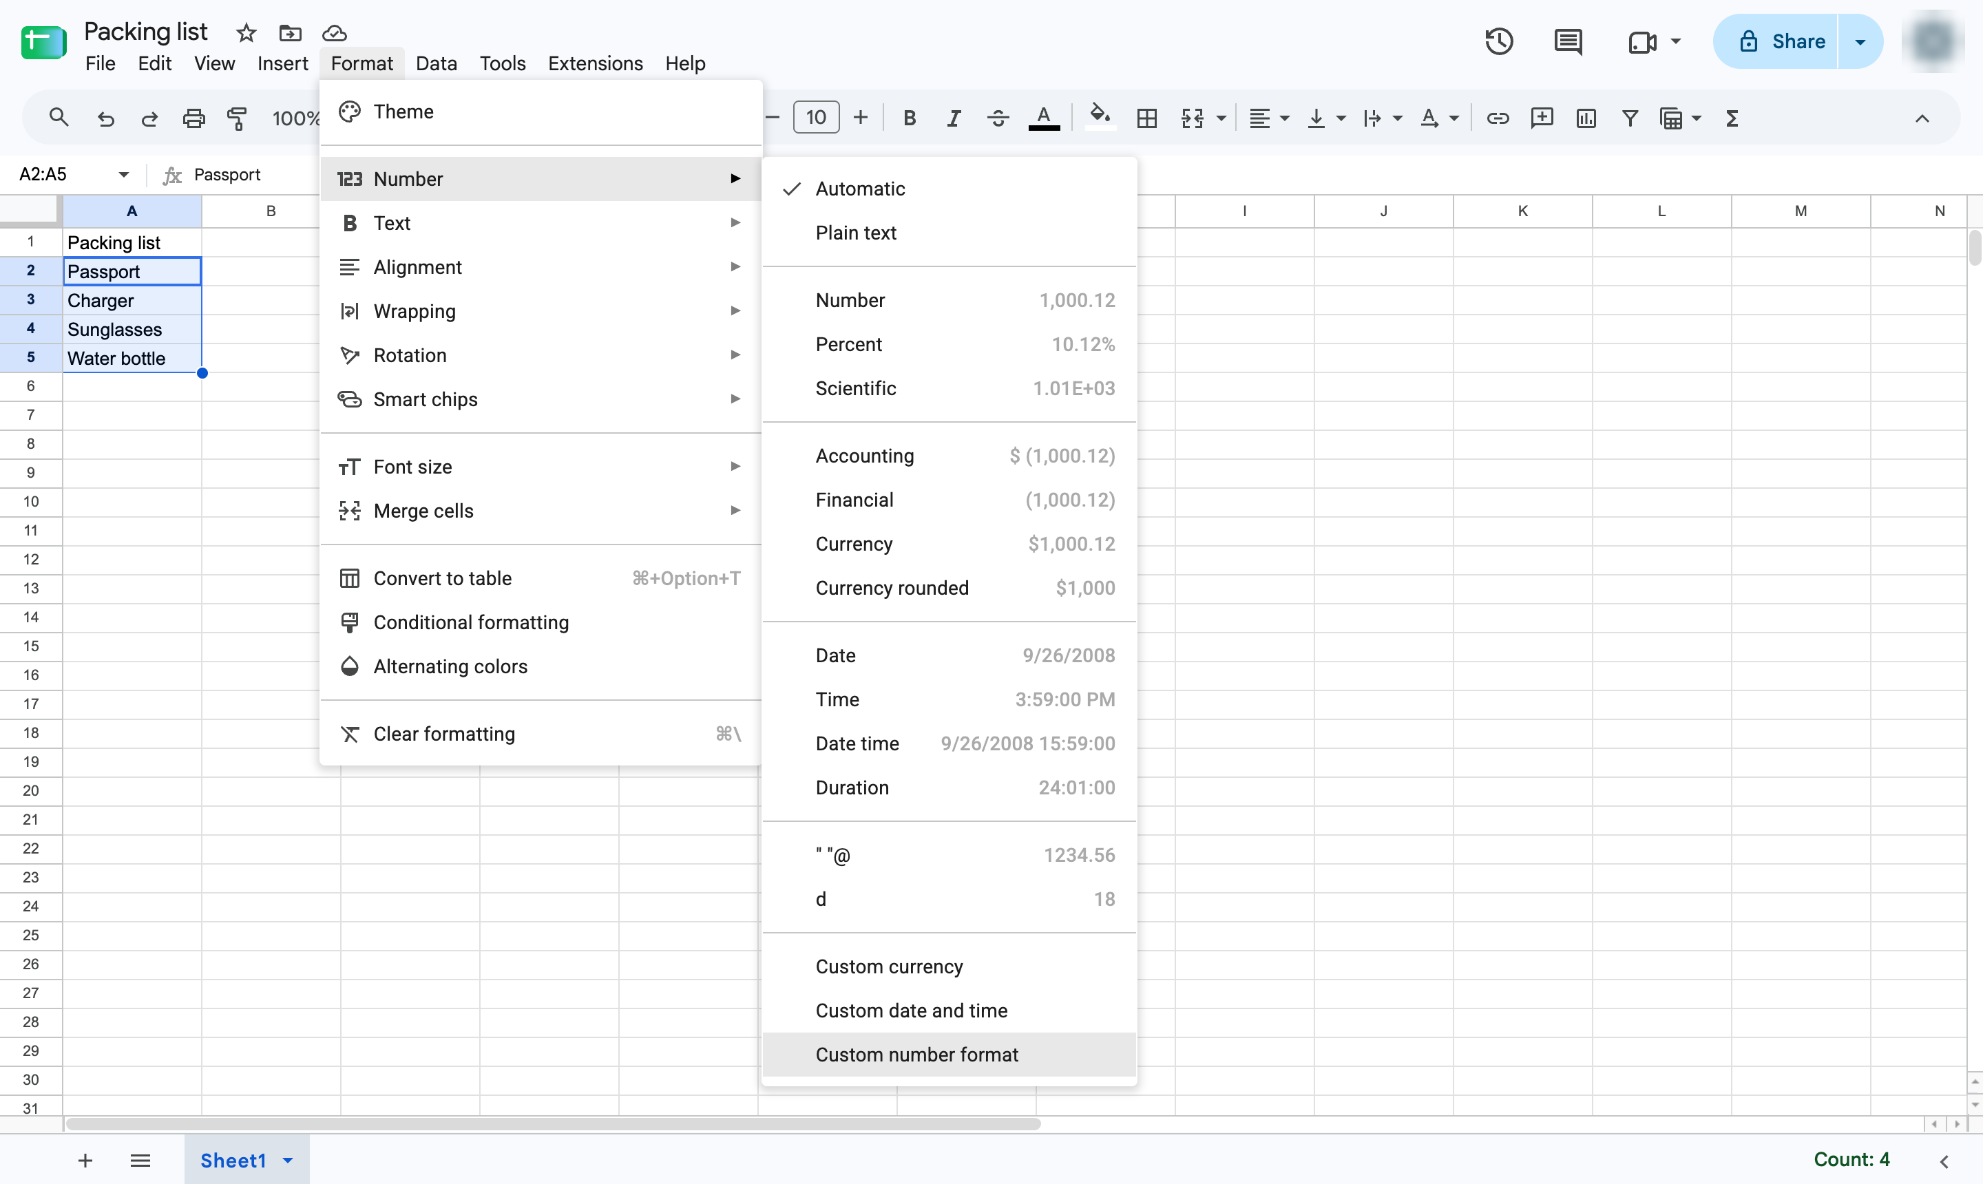Click the insert comment icon

click(1542, 118)
